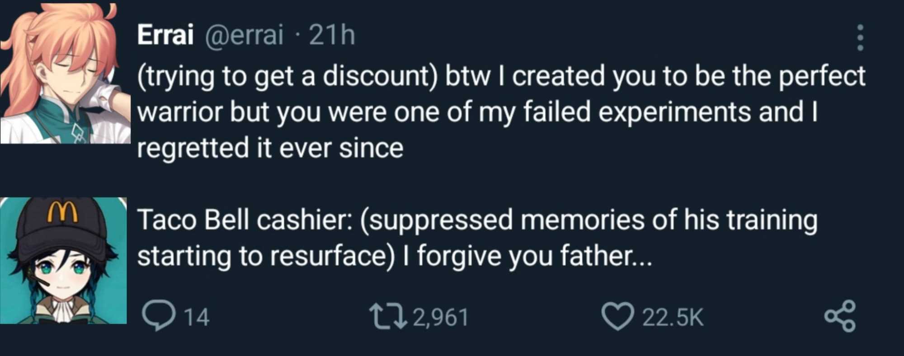
Task: Open Errai's orange-haired profile avatar
Action: (64, 73)
